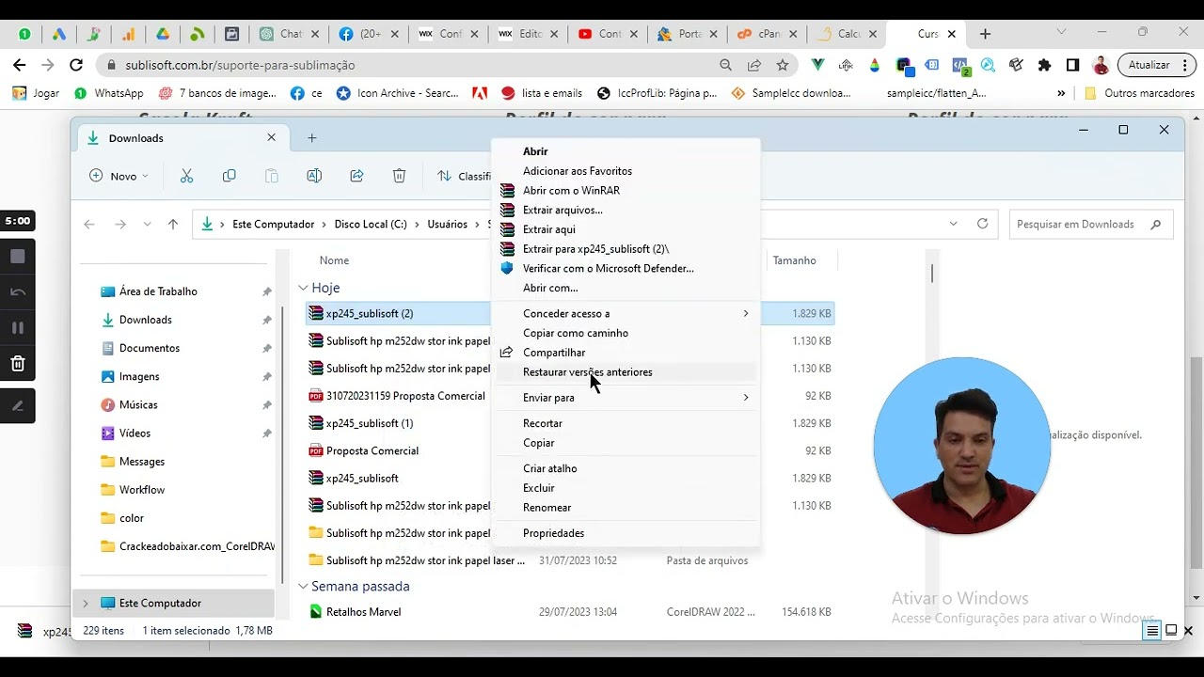
Task: Go up one folder with the up arrow
Action: (173, 224)
